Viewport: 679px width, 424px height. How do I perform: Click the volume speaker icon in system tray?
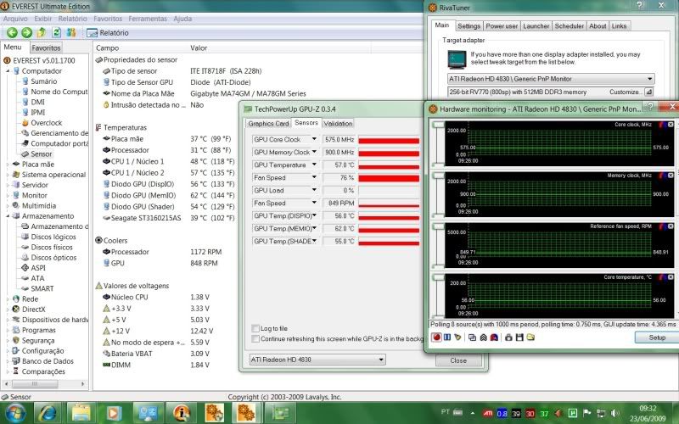(614, 414)
